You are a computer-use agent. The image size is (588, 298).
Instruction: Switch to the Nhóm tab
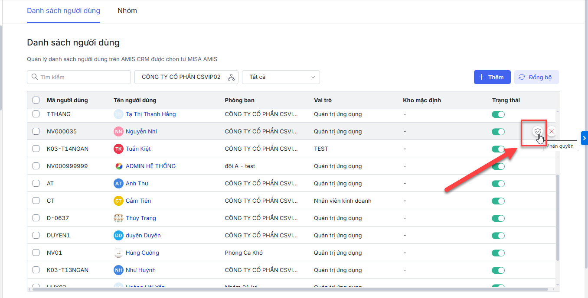click(127, 11)
